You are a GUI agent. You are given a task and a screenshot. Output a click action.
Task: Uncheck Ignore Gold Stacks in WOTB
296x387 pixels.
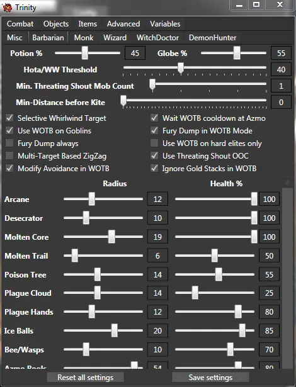coord(154,168)
